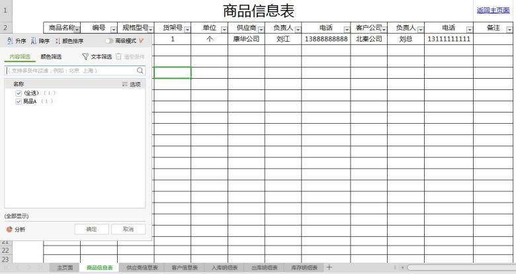Toggle the 高级模式 switch
The height and width of the screenshot is (274, 516).
(x=109, y=41)
